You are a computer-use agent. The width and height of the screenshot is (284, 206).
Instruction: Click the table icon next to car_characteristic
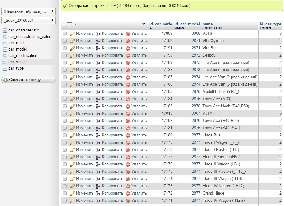pyautogui.click(x=5, y=31)
